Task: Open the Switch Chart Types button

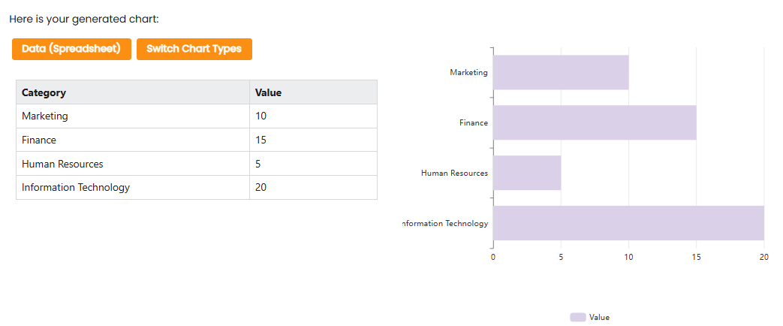Action: 194,49
